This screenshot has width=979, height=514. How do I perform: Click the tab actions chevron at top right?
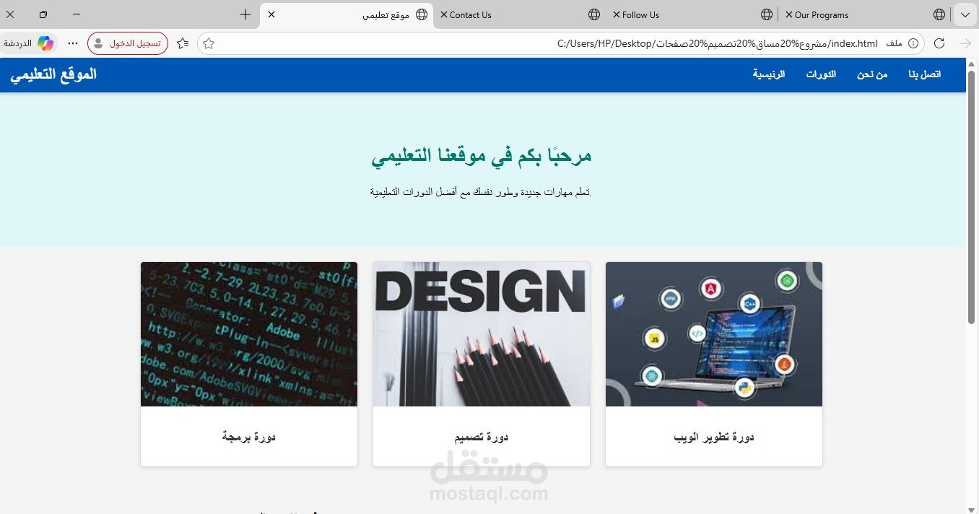click(965, 14)
